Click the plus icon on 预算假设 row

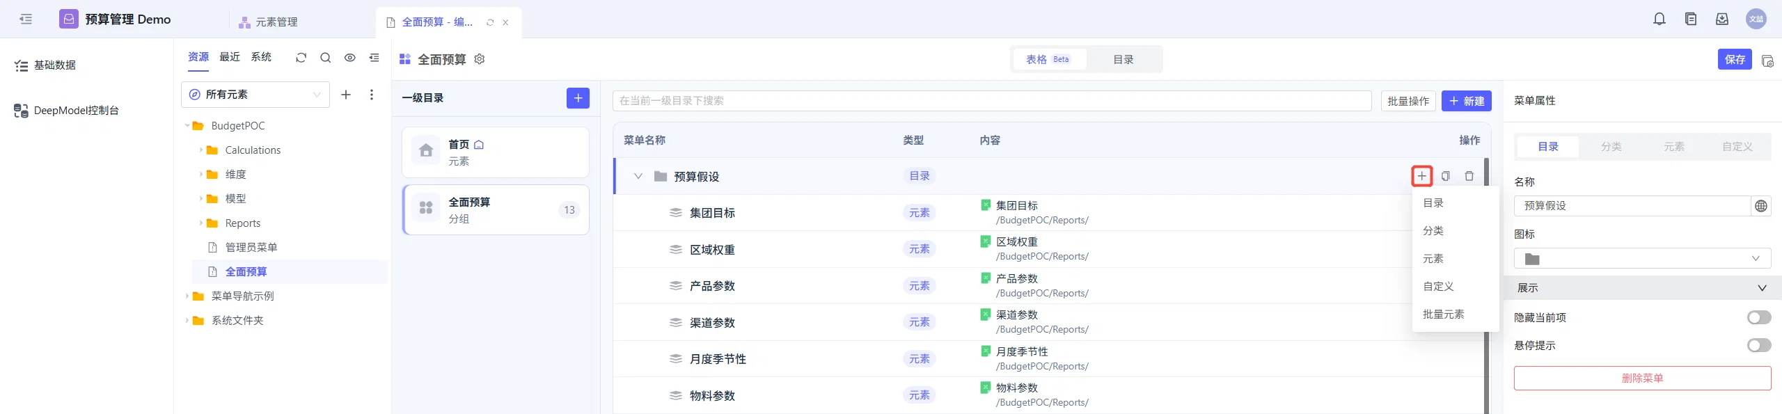coord(1422,176)
